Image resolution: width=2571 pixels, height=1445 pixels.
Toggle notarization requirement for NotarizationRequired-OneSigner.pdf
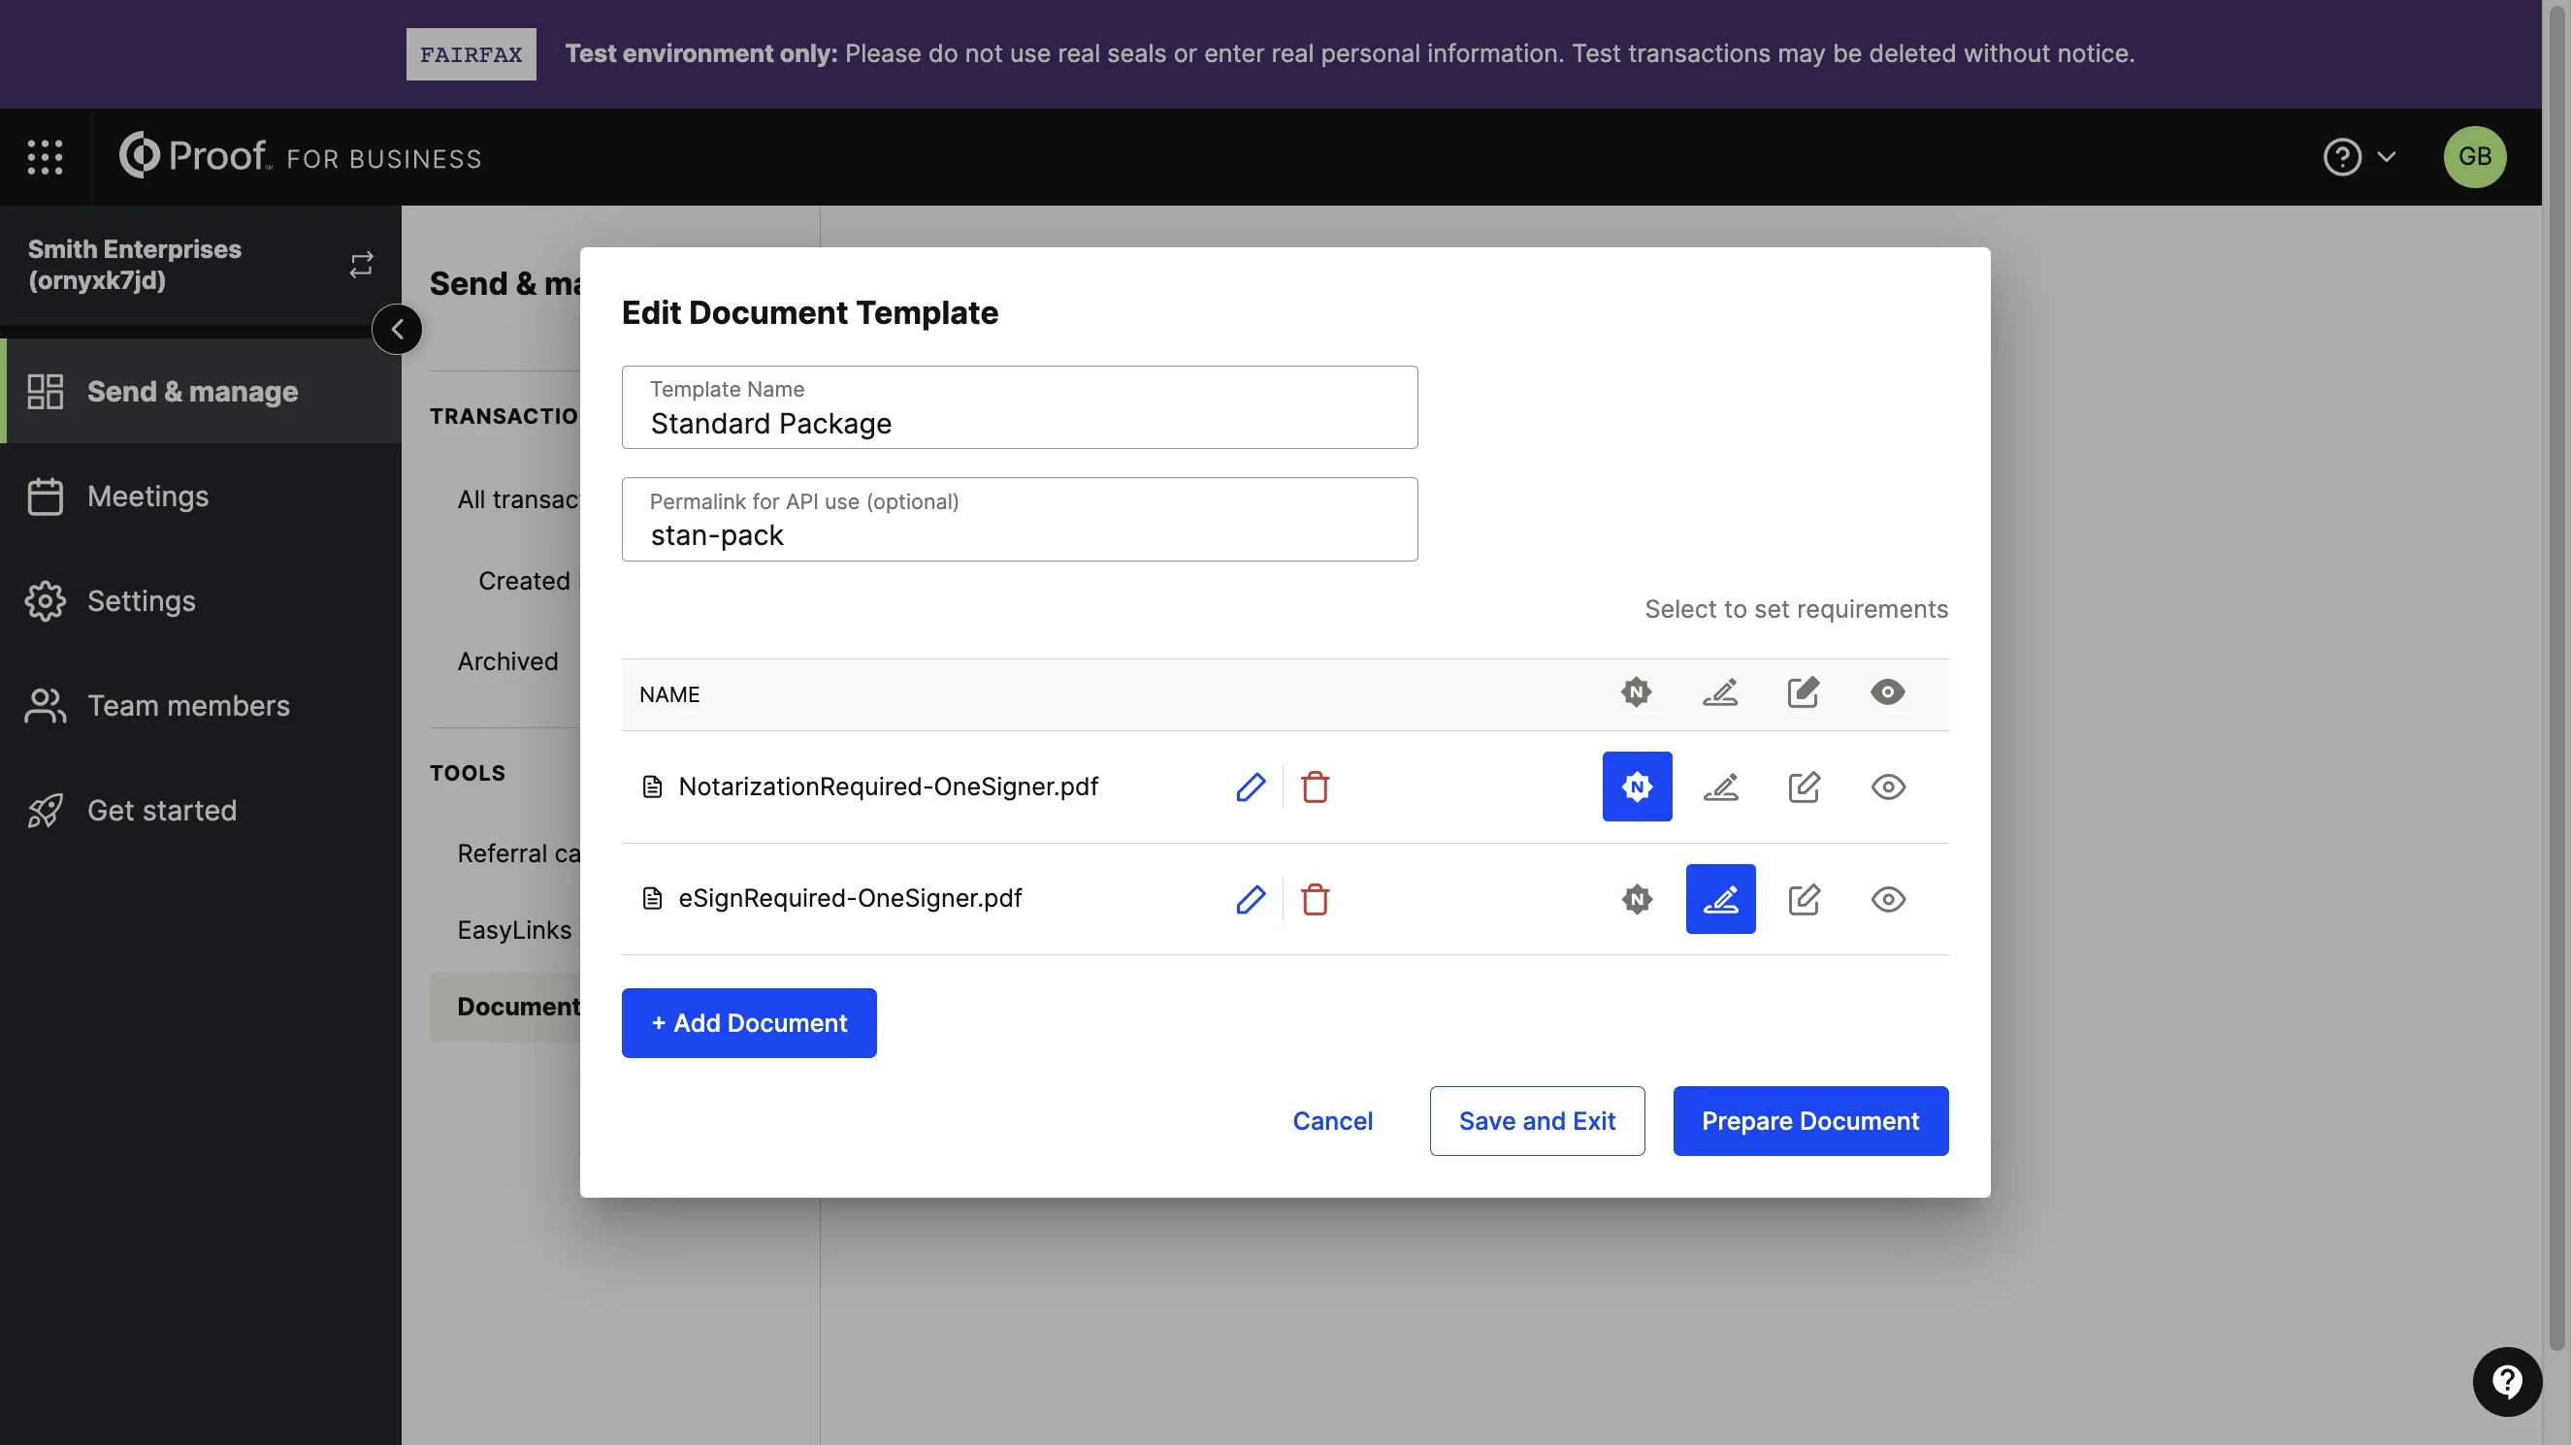tap(1637, 787)
